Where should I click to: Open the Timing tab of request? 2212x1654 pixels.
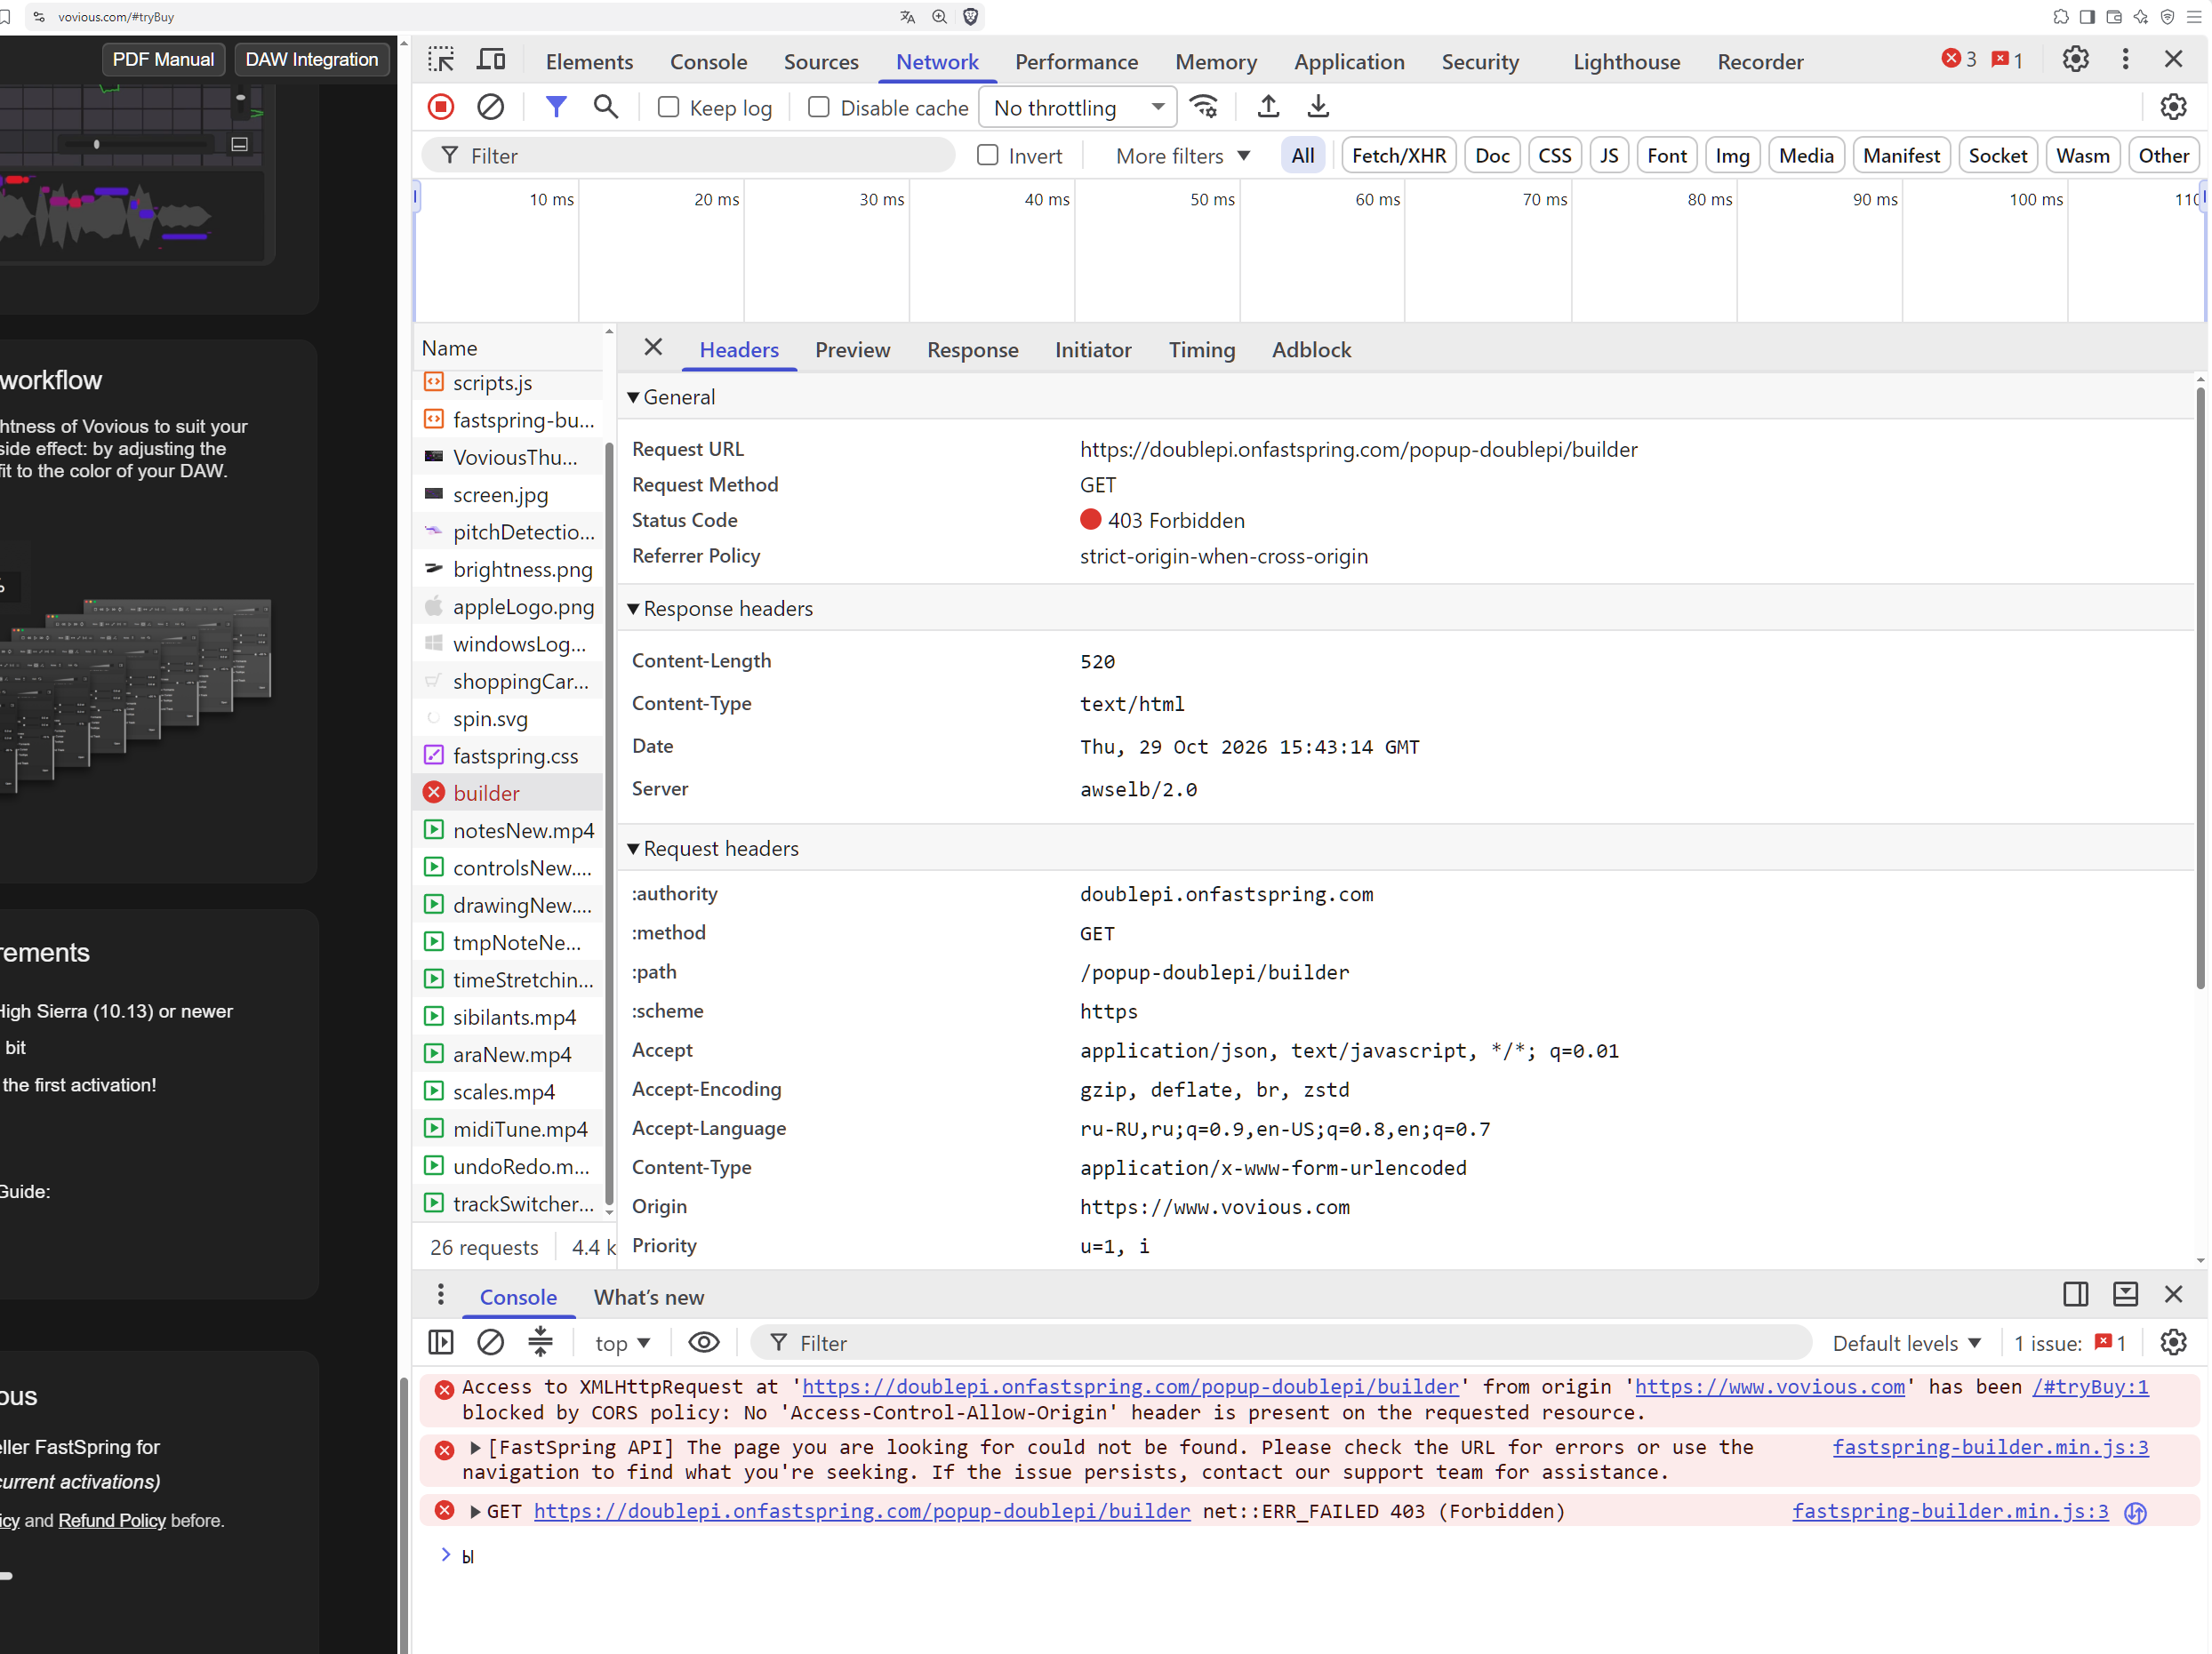tap(1201, 350)
